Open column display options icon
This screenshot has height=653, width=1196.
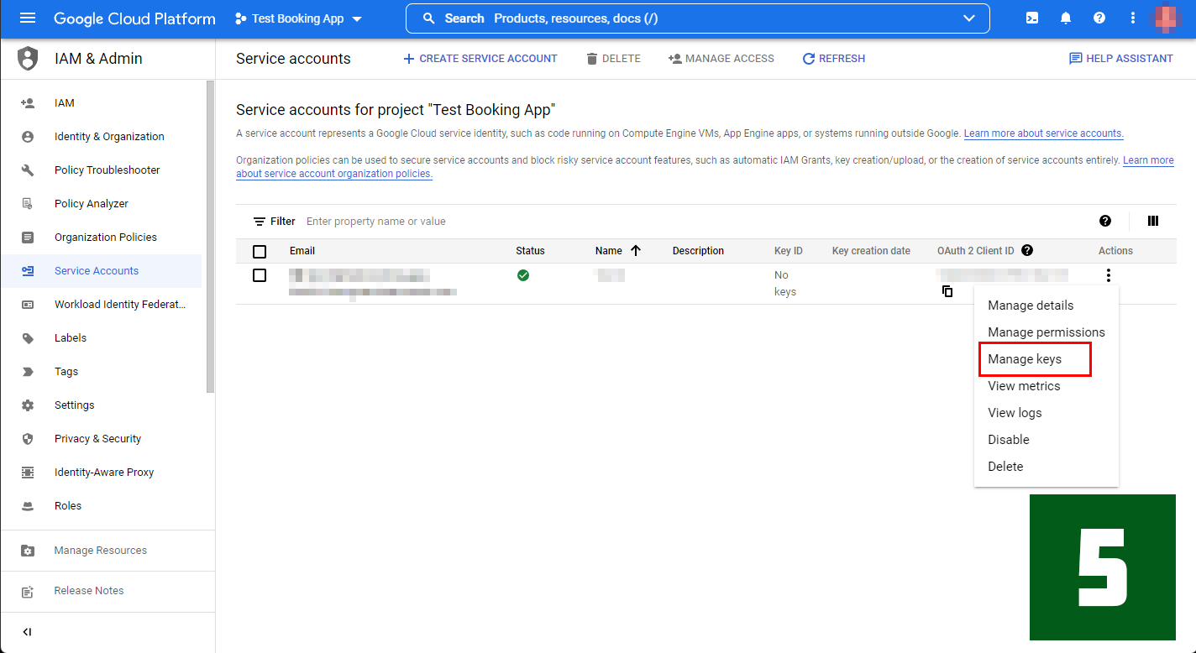pos(1153,221)
